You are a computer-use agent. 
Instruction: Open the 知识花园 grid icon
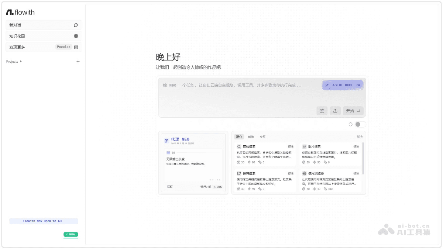click(76, 36)
